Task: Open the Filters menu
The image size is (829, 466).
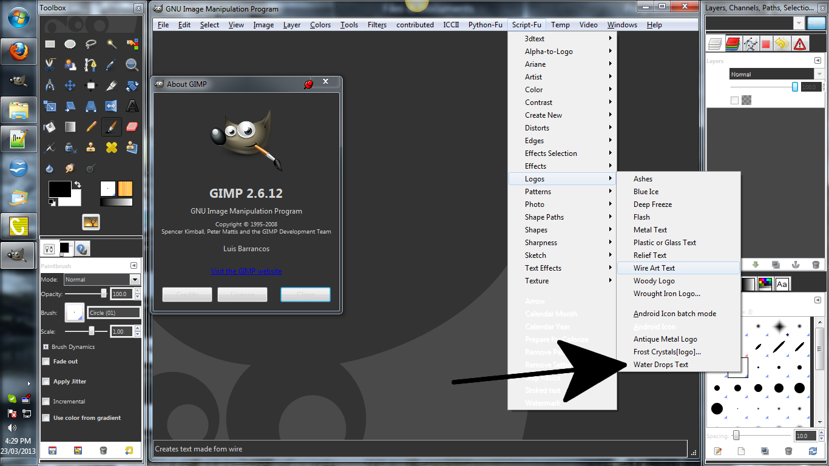Action: (x=377, y=25)
